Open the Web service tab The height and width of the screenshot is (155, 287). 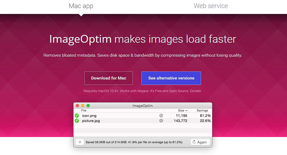(211, 6)
